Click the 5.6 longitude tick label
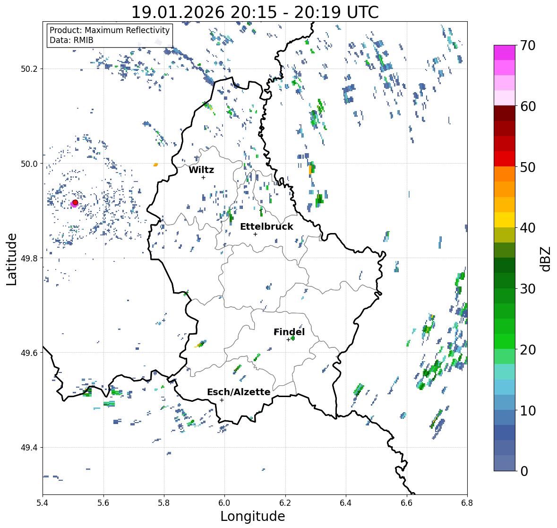This screenshot has width=557, height=528. [103, 503]
